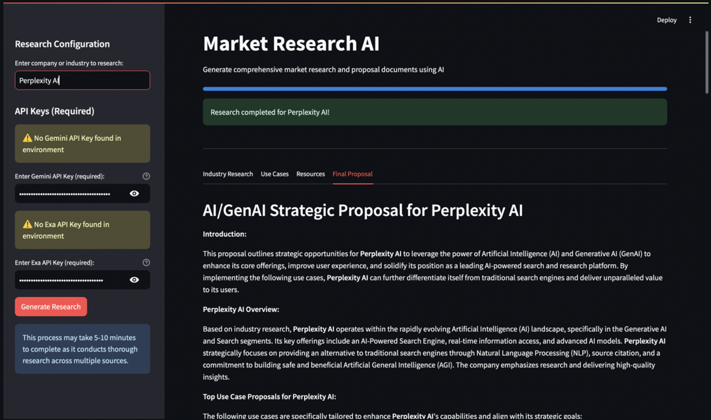Screen dimensions: 711x420
Task: Click the 'Introduction:' subheading
Action: pyautogui.click(x=224, y=234)
